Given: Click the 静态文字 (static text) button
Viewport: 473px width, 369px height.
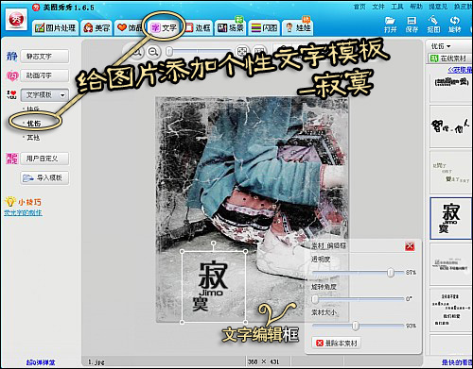Looking at the screenshot, I should click(x=44, y=57).
